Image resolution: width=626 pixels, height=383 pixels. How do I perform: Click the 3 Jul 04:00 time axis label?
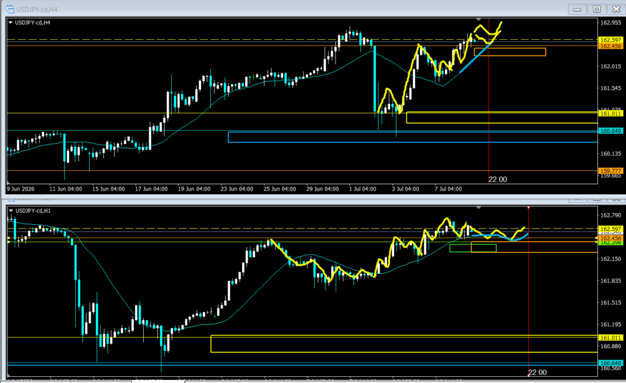(405, 189)
